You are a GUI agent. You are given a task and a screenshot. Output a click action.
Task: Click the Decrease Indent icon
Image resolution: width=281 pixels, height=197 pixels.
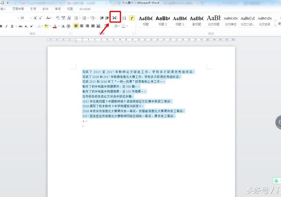click(102, 18)
